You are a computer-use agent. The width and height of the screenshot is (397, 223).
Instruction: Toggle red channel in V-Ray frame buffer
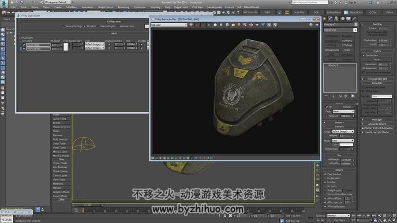tap(197, 25)
